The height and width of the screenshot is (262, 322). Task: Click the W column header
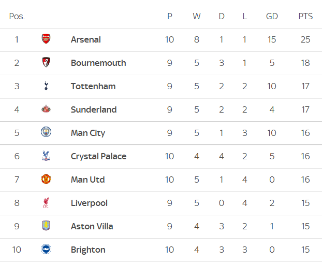[197, 16]
